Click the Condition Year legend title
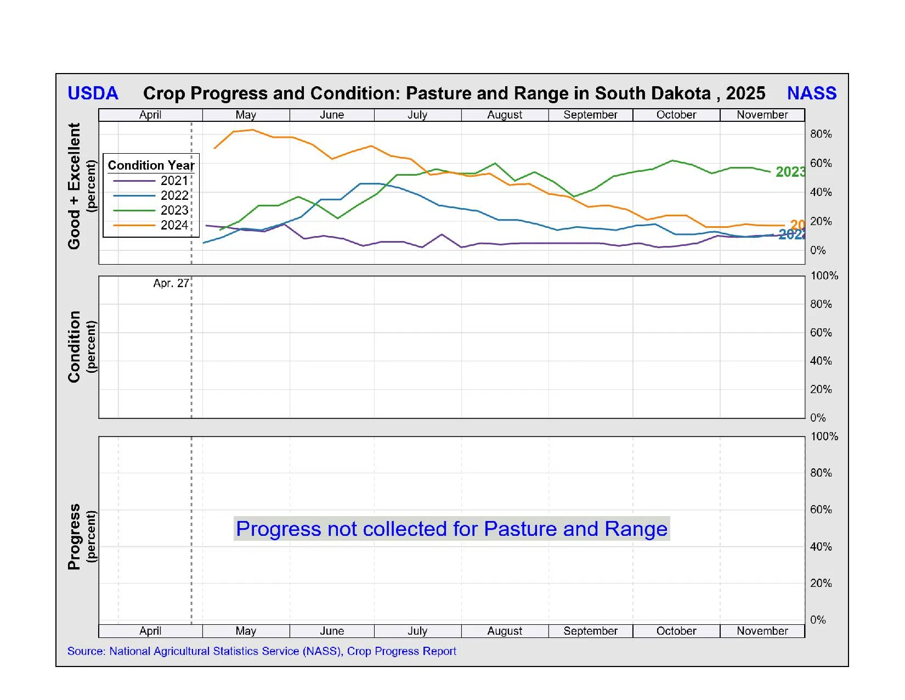 (151, 165)
